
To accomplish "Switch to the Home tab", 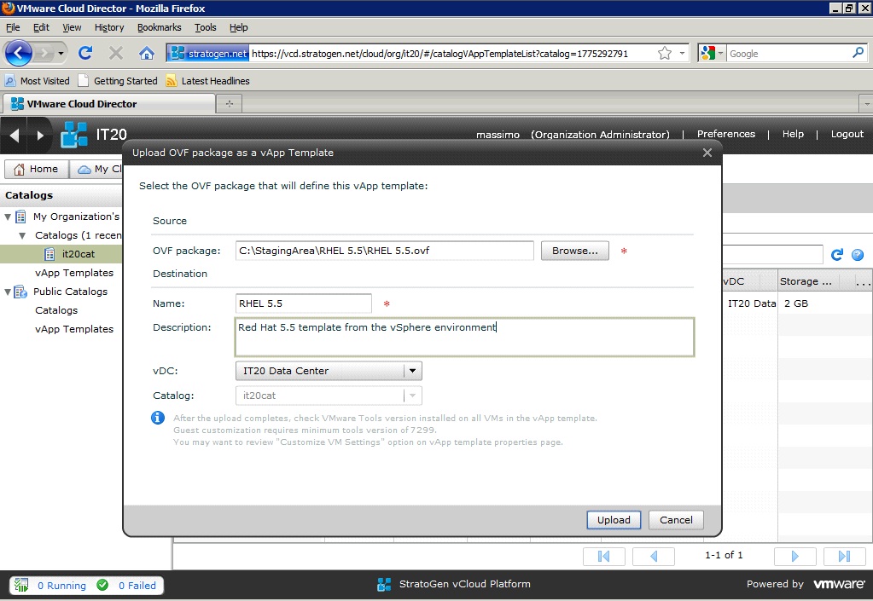I will [x=36, y=169].
